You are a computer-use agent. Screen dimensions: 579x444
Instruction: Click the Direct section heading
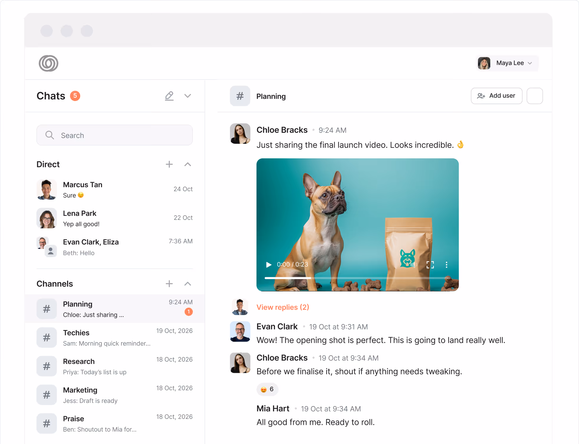(x=48, y=164)
